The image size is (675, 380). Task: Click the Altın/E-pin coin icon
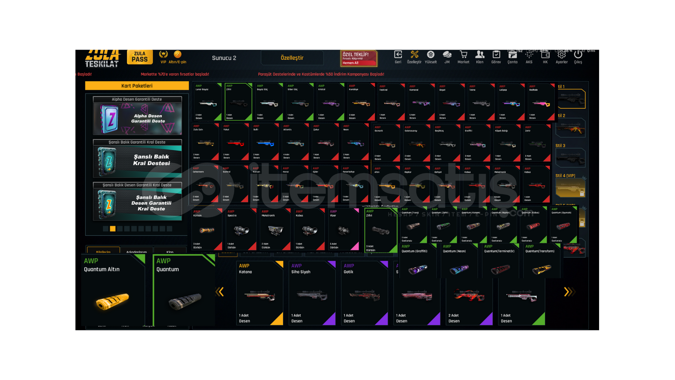(178, 57)
